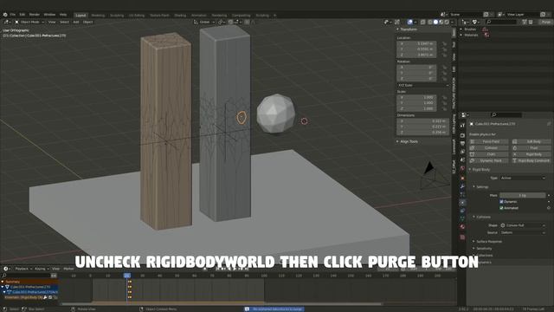
Task: Uncheck the Dynamic checkbox
Action: [501, 202]
